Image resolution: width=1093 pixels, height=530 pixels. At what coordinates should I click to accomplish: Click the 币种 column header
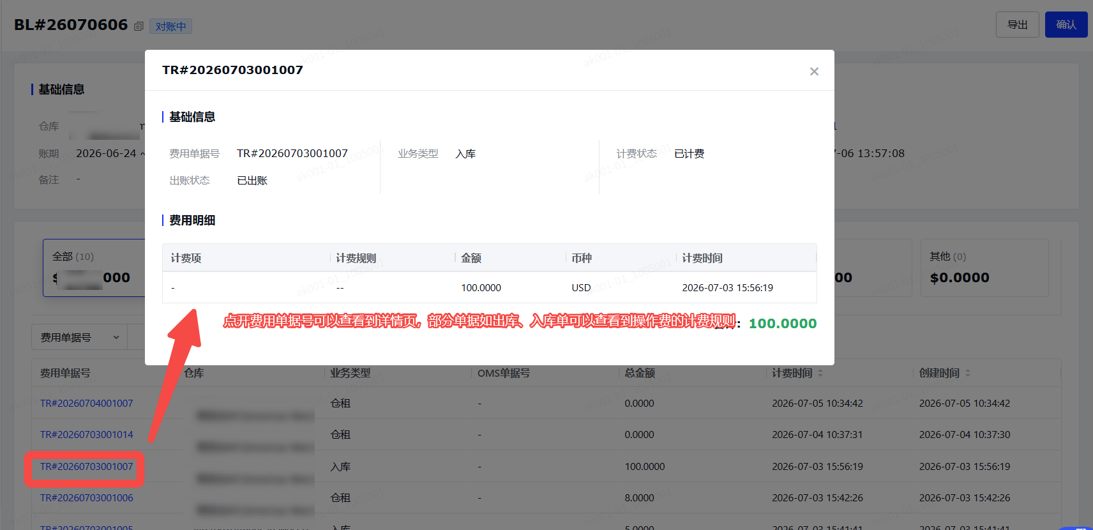(x=582, y=258)
